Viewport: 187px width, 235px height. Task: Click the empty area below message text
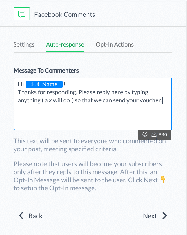click(x=93, y=117)
